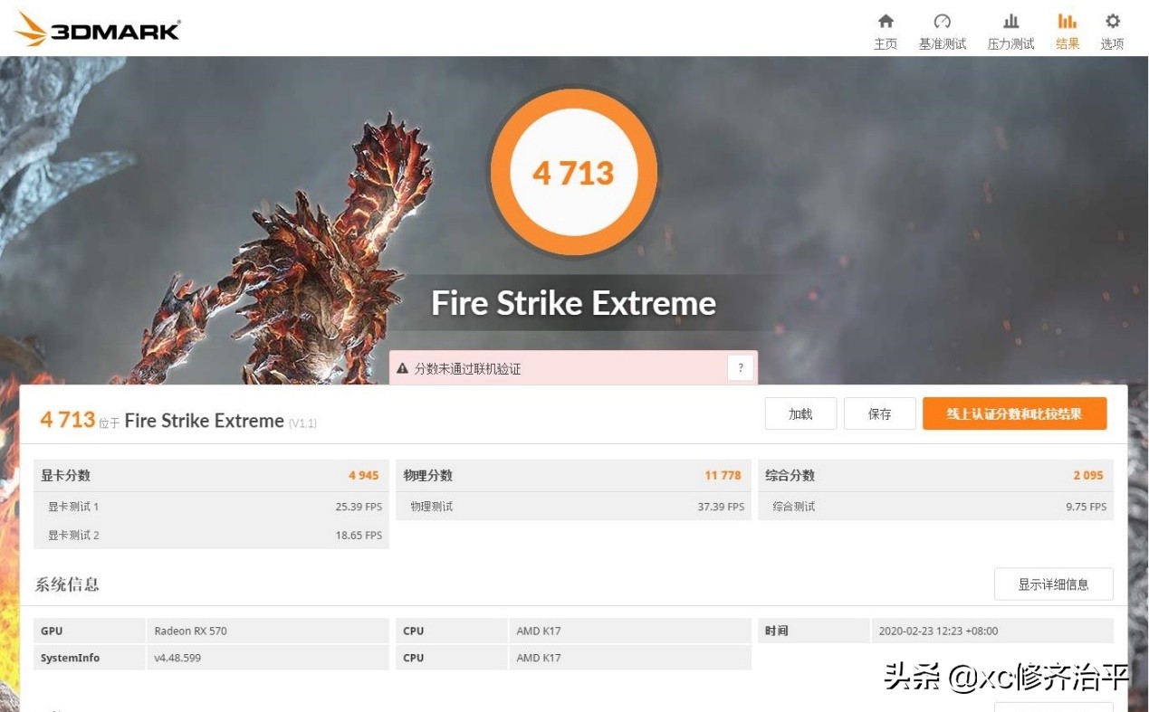Click the orange 线上认证分数和比较结果 button
Screen dimensions: 1149x712
coord(1014,413)
